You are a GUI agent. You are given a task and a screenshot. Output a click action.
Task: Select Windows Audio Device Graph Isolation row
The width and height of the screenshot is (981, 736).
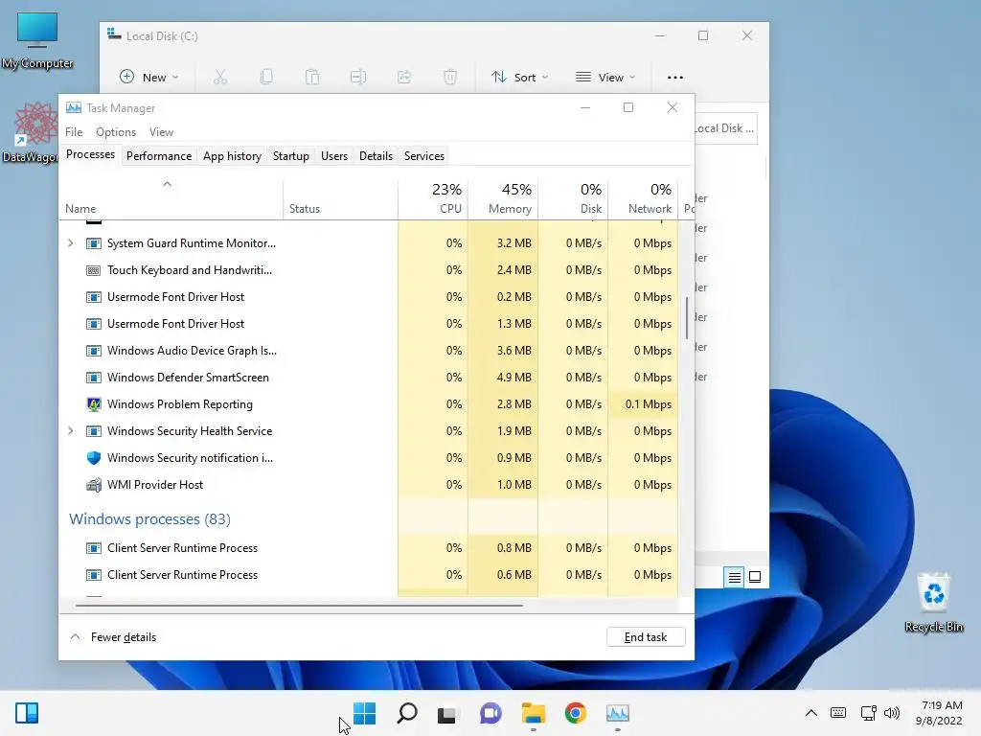[369, 351]
